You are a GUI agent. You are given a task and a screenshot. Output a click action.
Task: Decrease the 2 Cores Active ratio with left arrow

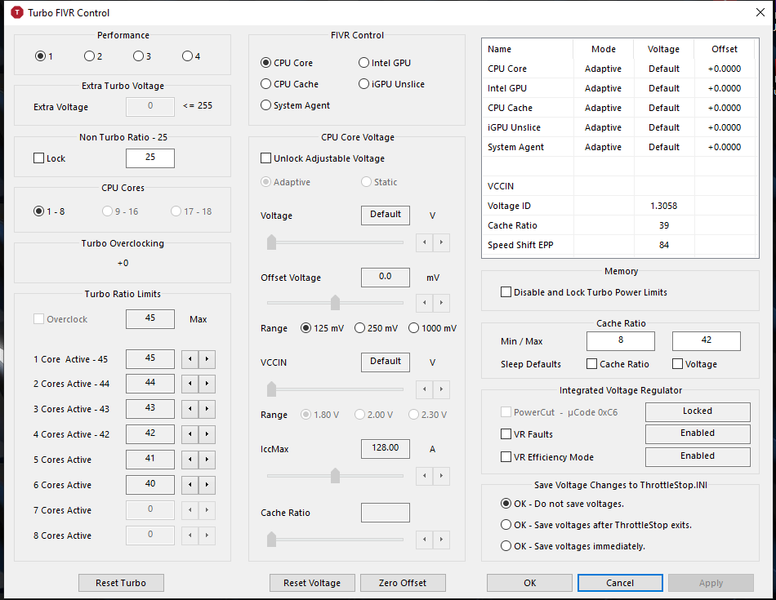190,384
